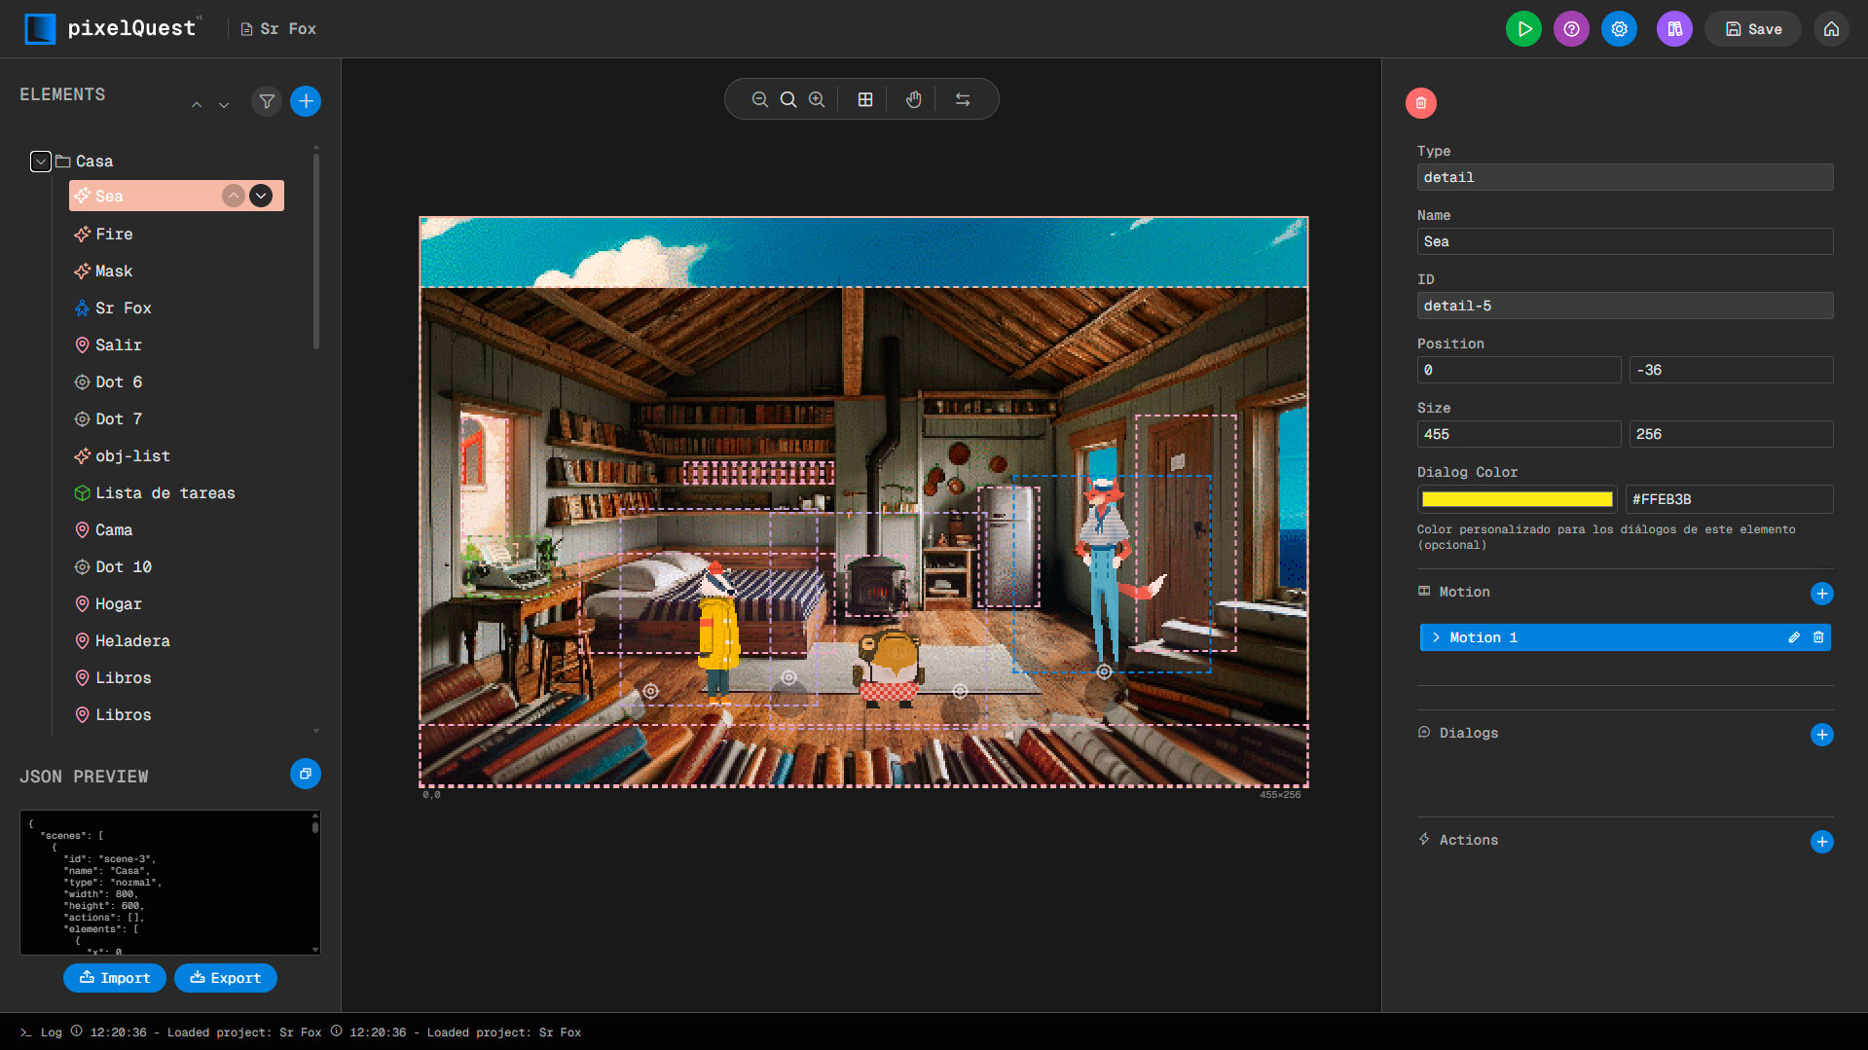Zoom out on the canvas
The width and height of the screenshot is (1868, 1050).
(759, 98)
